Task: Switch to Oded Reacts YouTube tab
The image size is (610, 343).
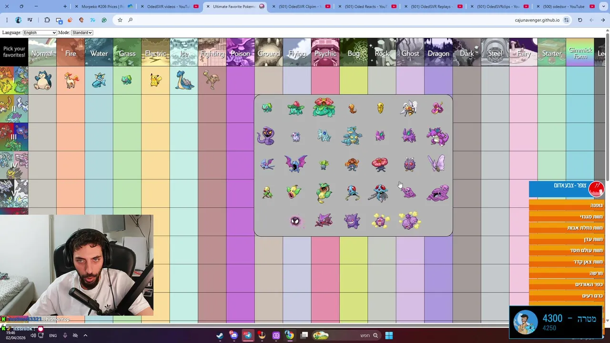Action: coord(366,7)
